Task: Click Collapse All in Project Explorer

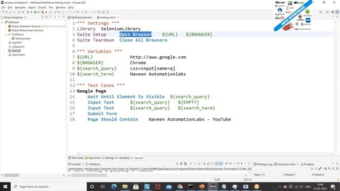Action: 42,17
